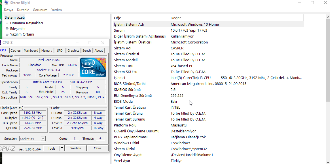Click the CASPER value
The width and height of the screenshot is (330, 164).
tap(177, 48)
